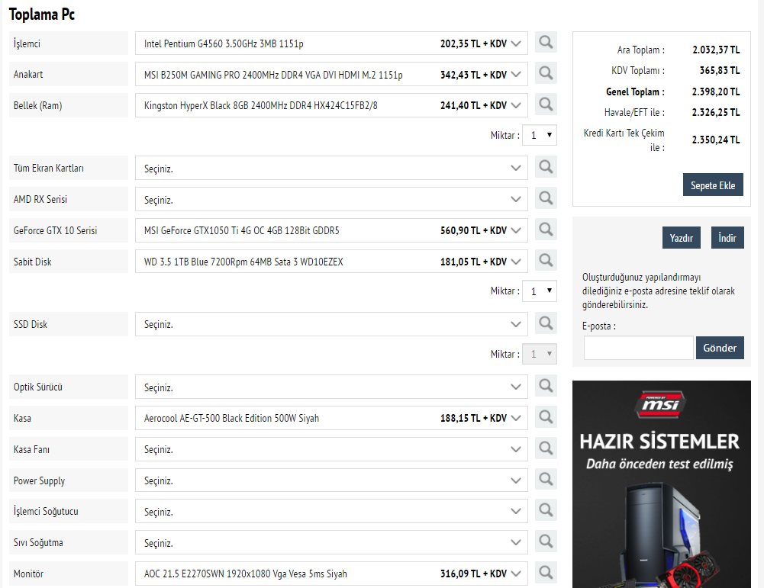Expand the SSD Disk Seçiniz dropdown
764x588 pixels.
[331, 324]
